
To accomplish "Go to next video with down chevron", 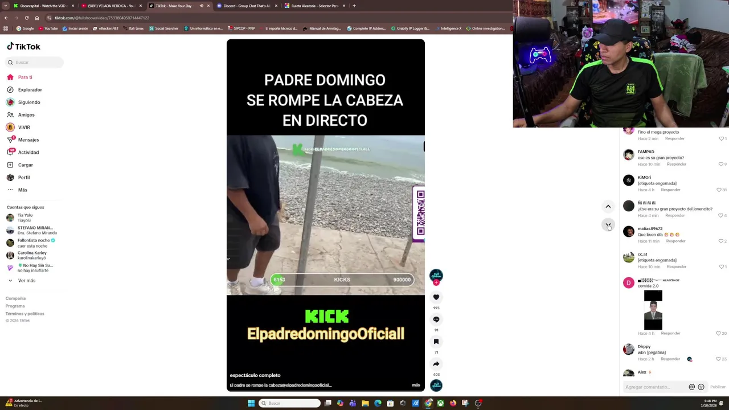I will (608, 225).
